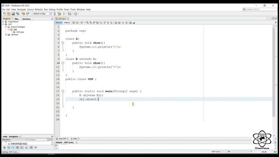Collapse the main method fold at line 17
279x157 pixels.
click(63, 91)
